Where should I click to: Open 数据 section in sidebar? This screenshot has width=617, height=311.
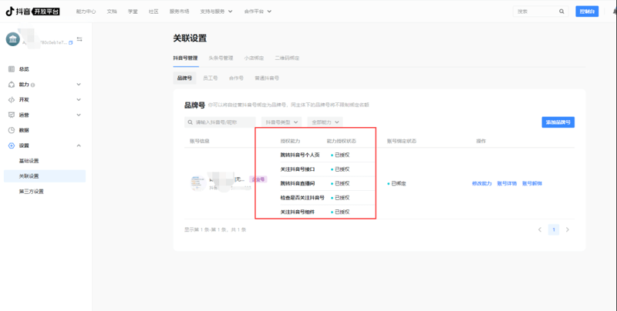pos(24,130)
